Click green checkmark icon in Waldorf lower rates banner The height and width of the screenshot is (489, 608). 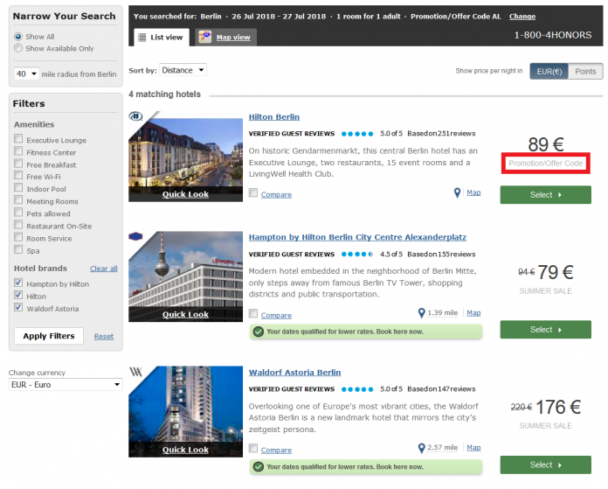(x=259, y=467)
